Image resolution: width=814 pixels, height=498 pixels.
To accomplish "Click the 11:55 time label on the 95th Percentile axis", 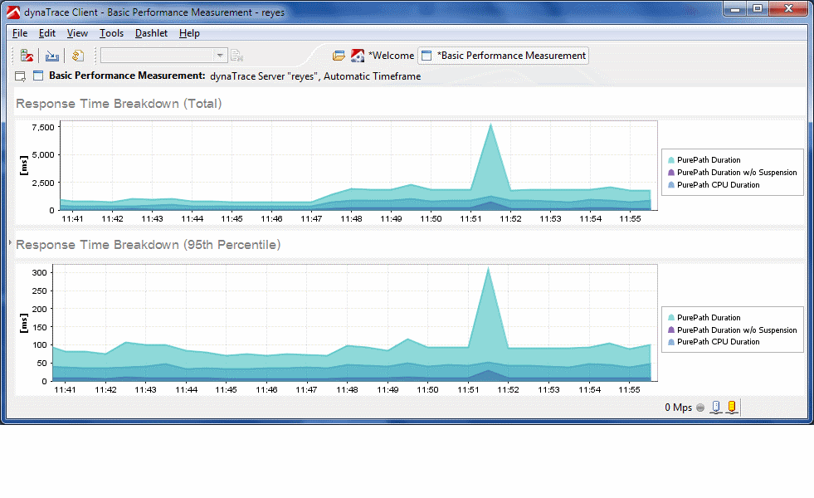I will (x=629, y=389).
